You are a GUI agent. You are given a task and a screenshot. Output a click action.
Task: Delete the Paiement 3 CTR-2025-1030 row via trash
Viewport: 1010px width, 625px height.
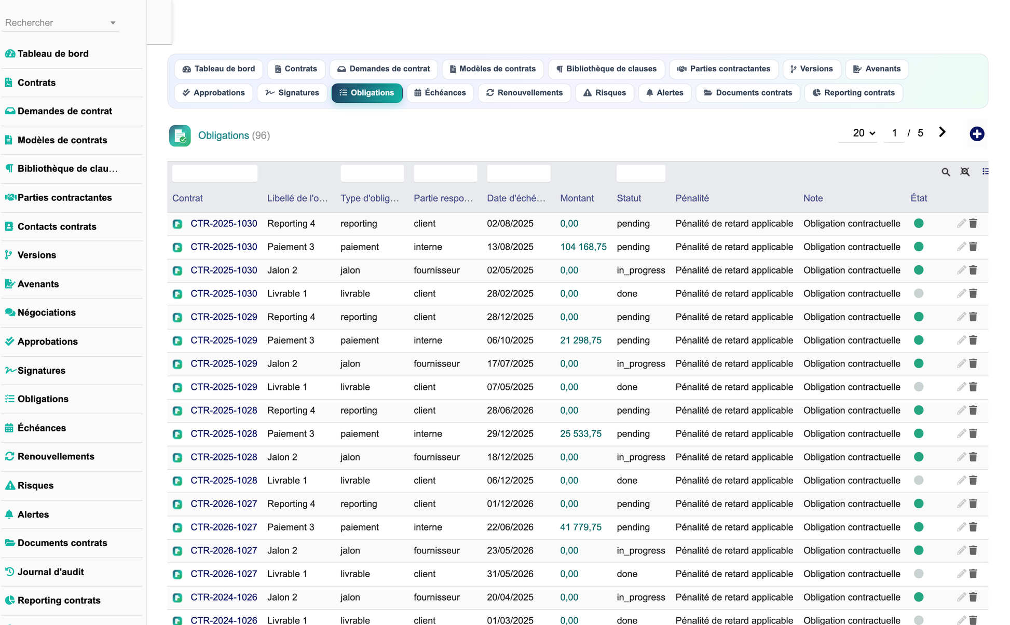[x=973, y=247]
